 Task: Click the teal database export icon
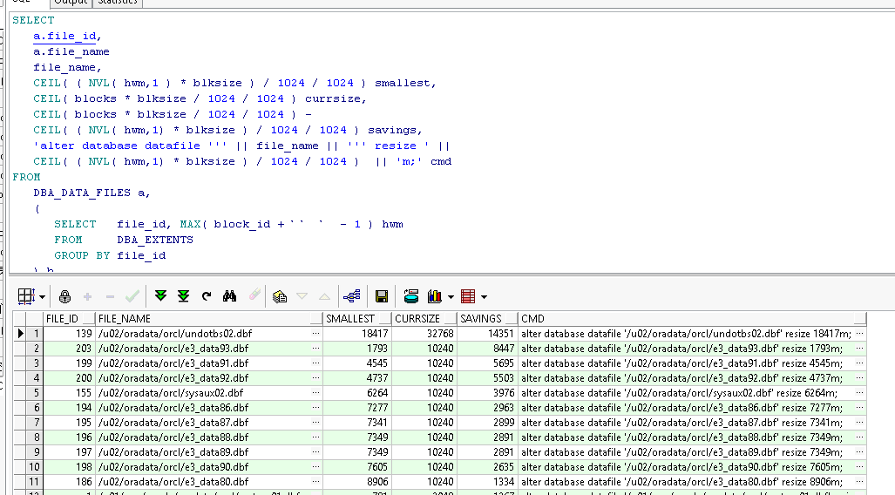411,295
